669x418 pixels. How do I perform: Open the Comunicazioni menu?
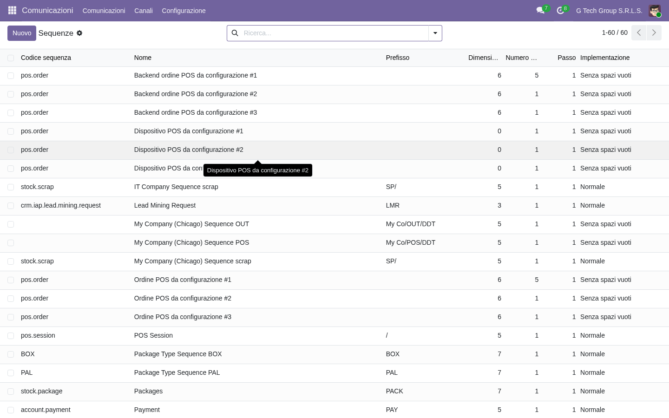click(x=104, y=10)
